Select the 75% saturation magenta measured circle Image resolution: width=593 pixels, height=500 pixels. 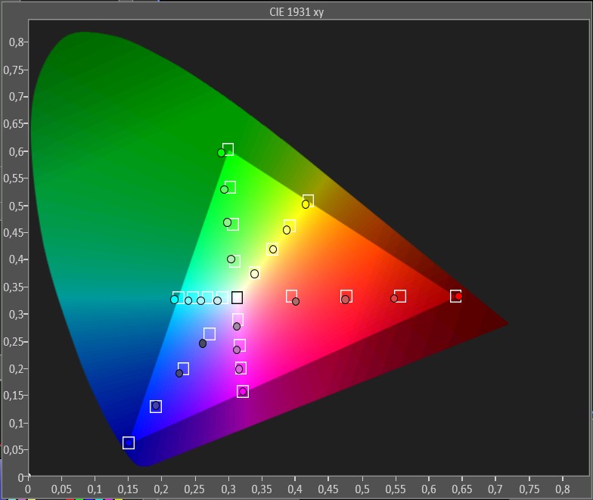click(239, 369)
